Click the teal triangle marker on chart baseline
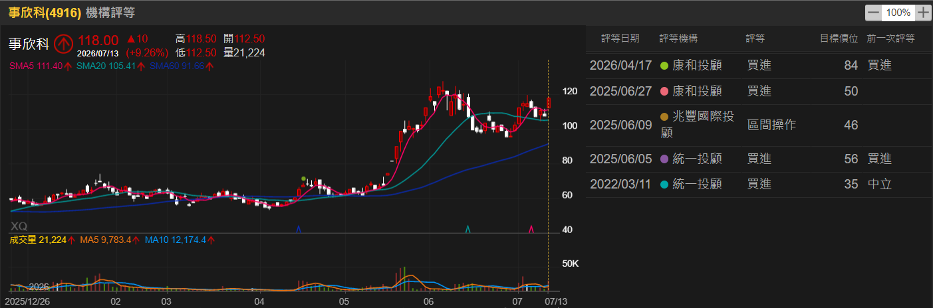 (x=468, y=229)
